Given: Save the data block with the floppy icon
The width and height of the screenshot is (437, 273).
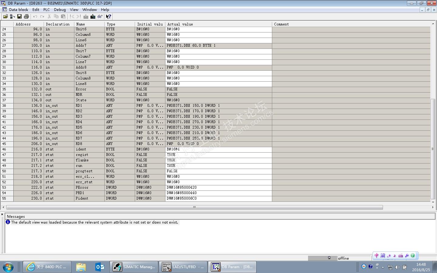Looking at the screenshot, I should tap(19, 16).
